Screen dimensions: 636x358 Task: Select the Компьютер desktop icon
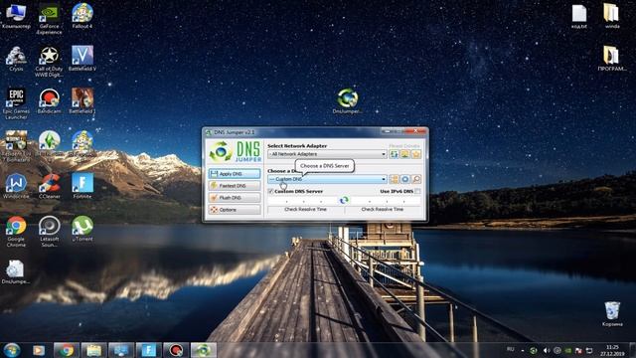pyautogui.click(x=16, y=16)
